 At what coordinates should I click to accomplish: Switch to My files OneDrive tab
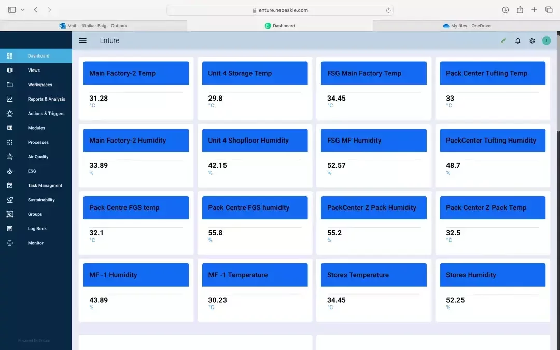pyautogui.click(x=466, y=26)
